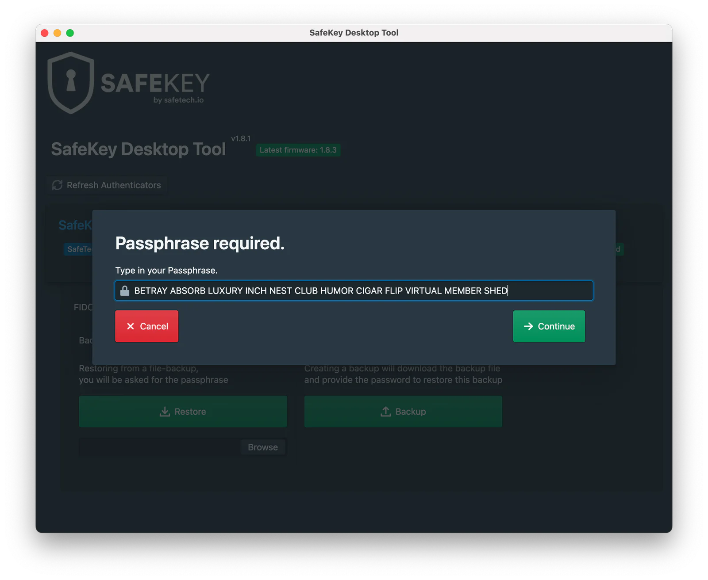Click the Browse file button

pos(263,447)
